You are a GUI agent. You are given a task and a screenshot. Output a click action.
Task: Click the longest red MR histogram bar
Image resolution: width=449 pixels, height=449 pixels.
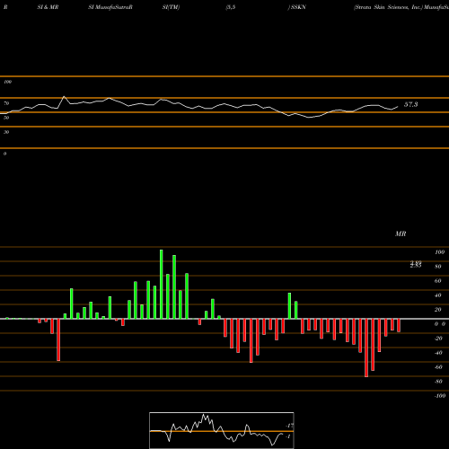click(x=366, y=348)
